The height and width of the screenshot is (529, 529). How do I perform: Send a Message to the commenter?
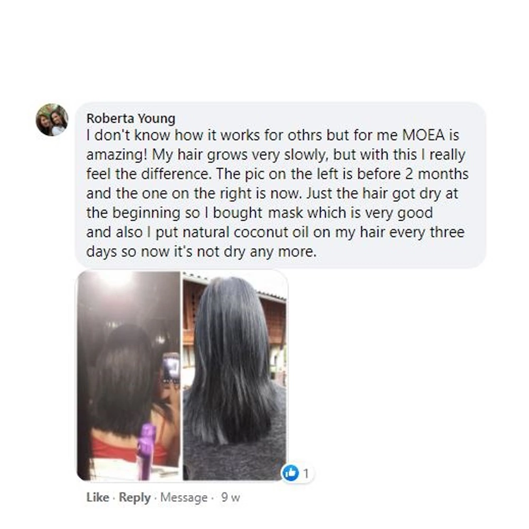pyautogui.click(x=184, y=498)
